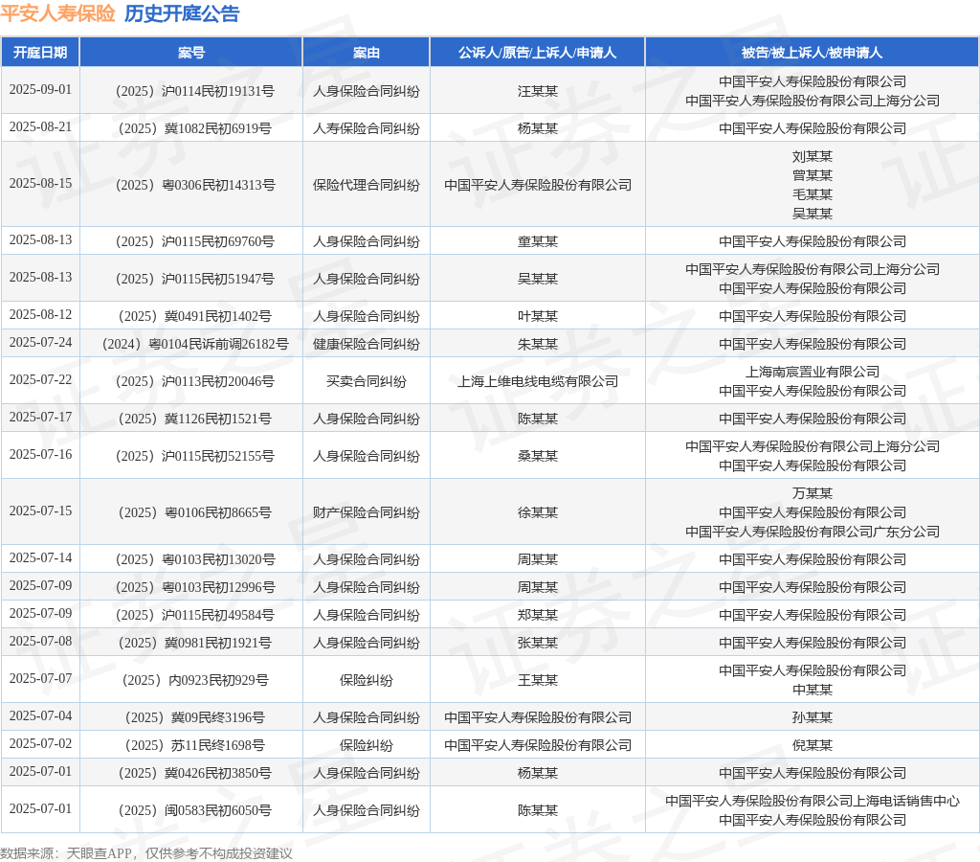This screenshot has height=862, width=980.
Task: Click case number 粤0103民初12996号
Action: [195, 587]
